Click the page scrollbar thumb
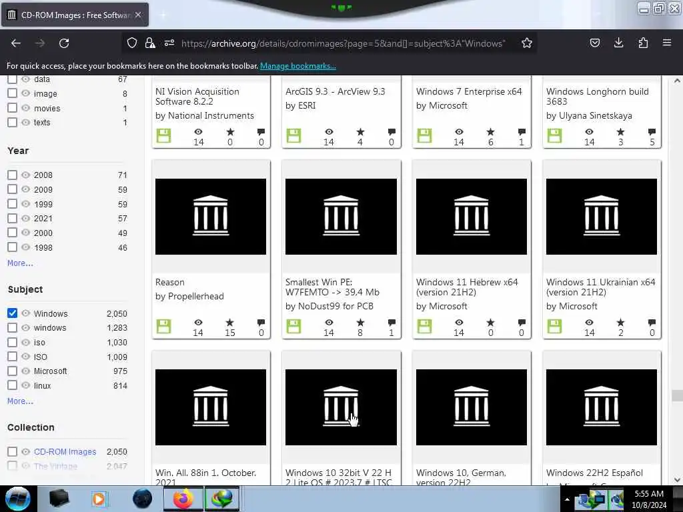The width and height of the screenshot is (683, 512). point(677,395)
